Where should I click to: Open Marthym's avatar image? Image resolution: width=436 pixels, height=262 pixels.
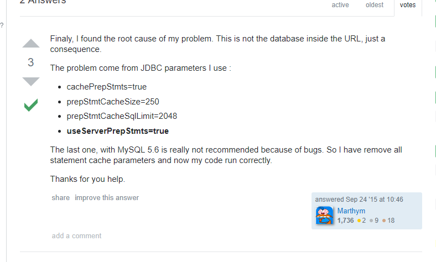[x=324, y=216]
